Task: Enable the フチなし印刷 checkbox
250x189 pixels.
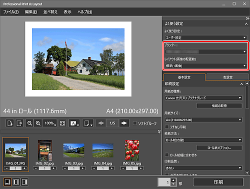Action: pyautogui.click(x=166, y=127)
